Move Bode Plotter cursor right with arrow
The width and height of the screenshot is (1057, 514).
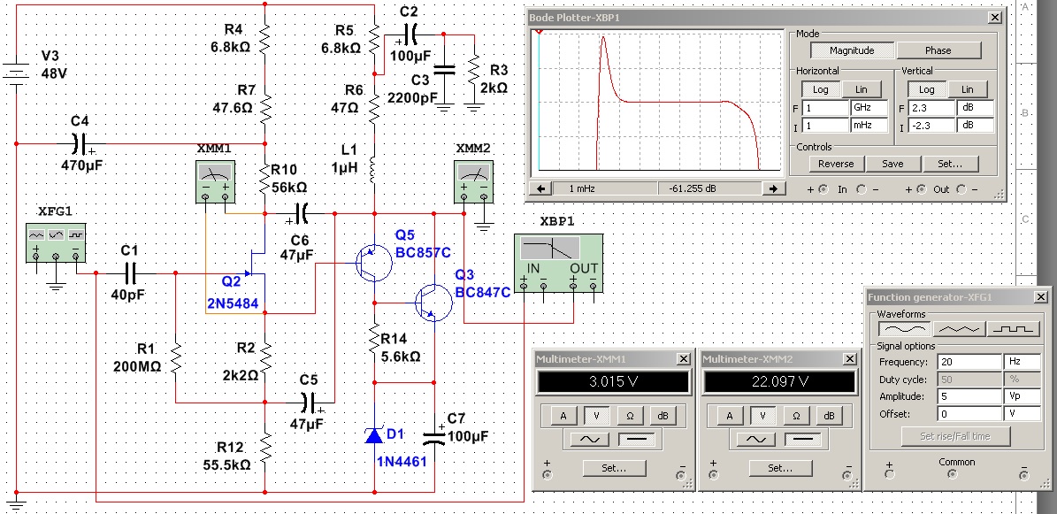coord(774,188)
